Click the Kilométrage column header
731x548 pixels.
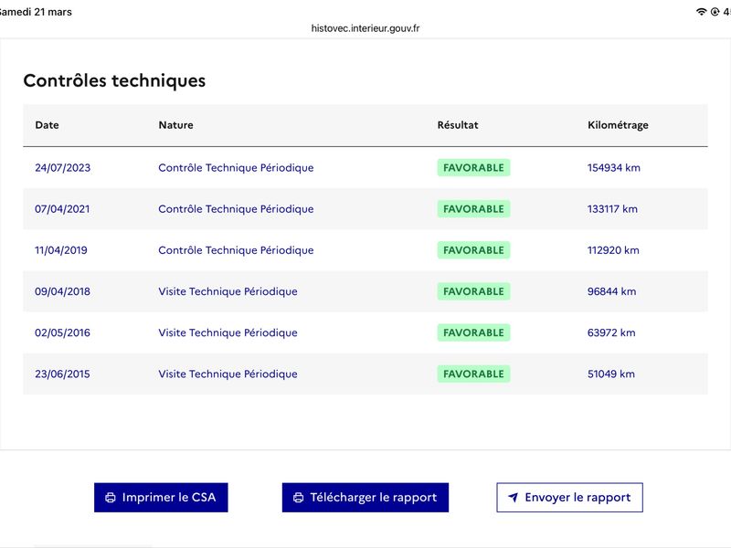tap(618, 125)
